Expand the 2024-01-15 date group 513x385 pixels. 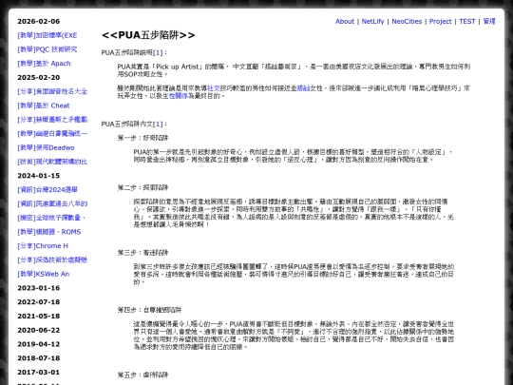tap(39, 176)
